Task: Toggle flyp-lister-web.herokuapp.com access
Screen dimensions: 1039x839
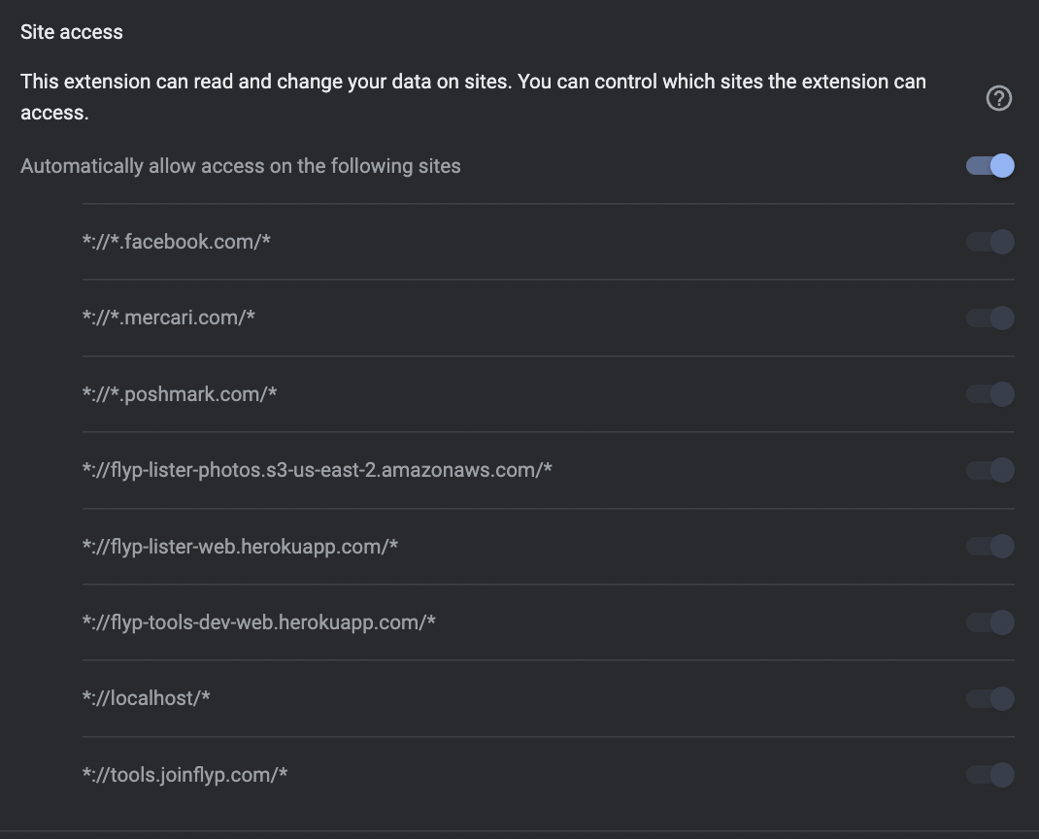Action: tap(990, 547)
